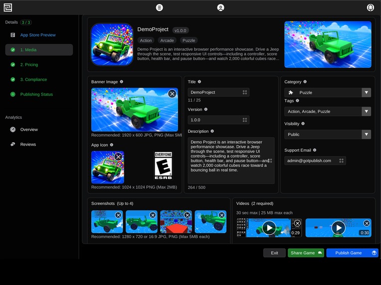Play the 0:30 video
This screenshot has height=285, width=381.
(338, 228)
